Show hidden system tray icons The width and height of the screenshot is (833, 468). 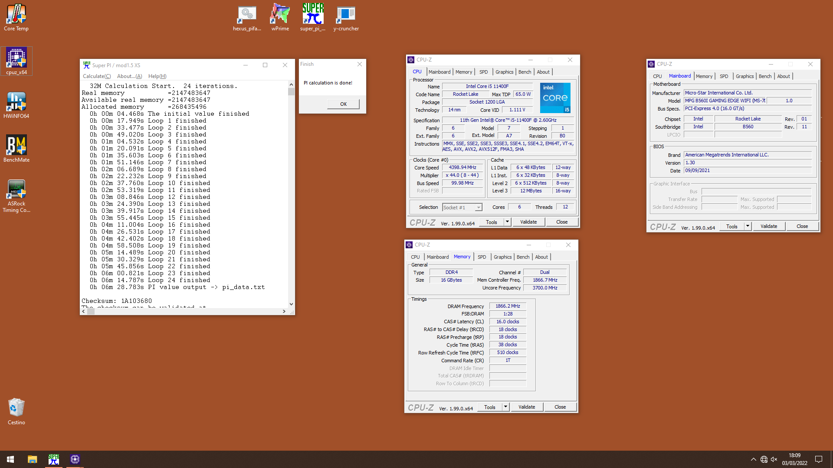pyautogui.click(x=753, y=459)
